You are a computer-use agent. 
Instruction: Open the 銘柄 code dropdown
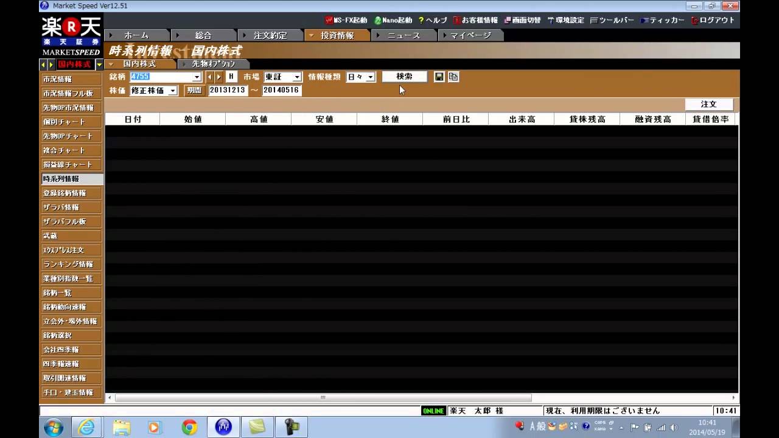coord(197,77)
